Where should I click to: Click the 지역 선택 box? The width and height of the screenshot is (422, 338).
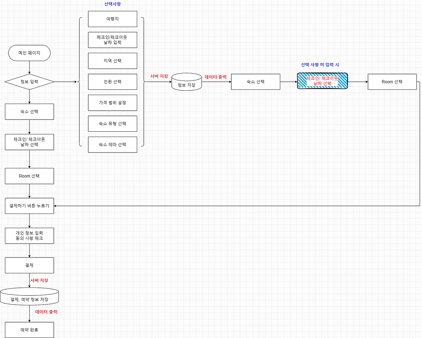pyautogui.click(x=112, y=61)
